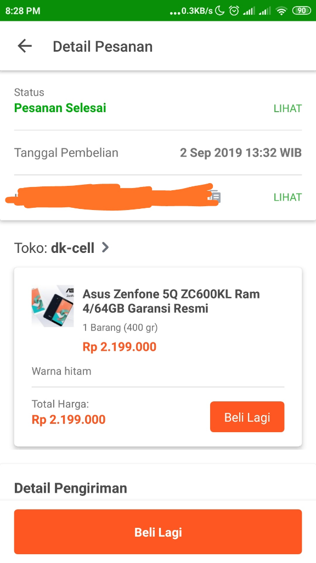
Task: Open LIHAT beside the redacted invoice number
Action: click(x=287, y=197)
